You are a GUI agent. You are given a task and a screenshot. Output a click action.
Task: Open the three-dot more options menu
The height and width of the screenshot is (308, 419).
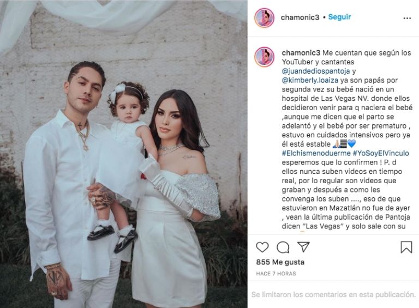pyautogui.click(x=407, y=18)
